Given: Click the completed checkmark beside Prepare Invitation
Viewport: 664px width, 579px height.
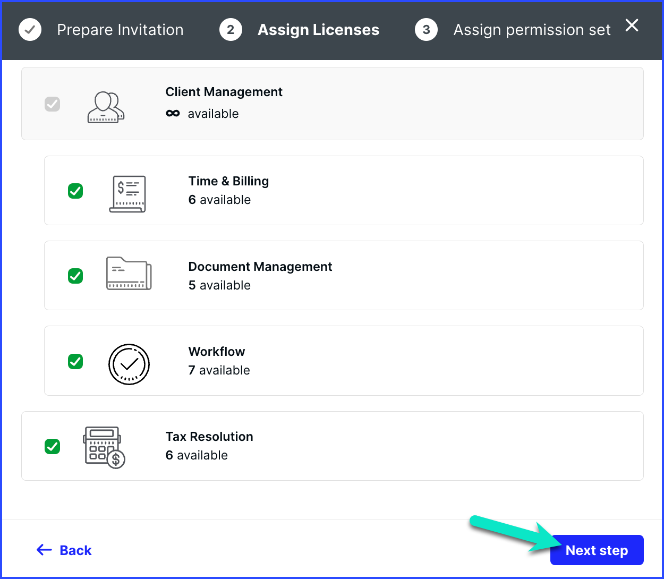Looking at the screenshot, I should coord(30,30).
